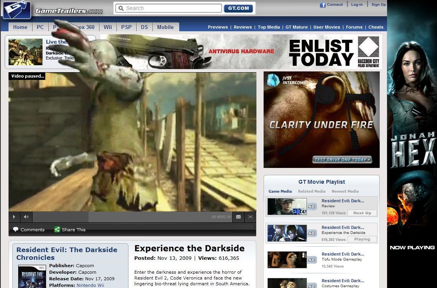Open the PSP tab
Image resolution: width=437 pixels, height=288 pixels.
tap(126, 27)
